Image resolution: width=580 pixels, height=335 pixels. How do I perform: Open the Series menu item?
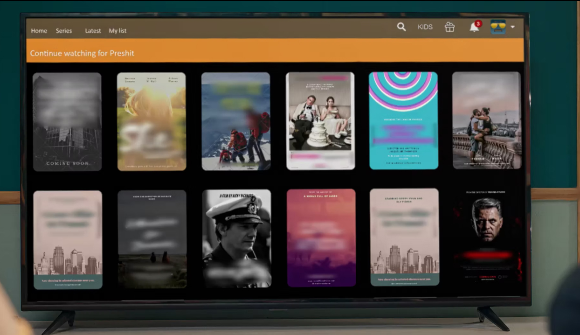click(64, 31)
